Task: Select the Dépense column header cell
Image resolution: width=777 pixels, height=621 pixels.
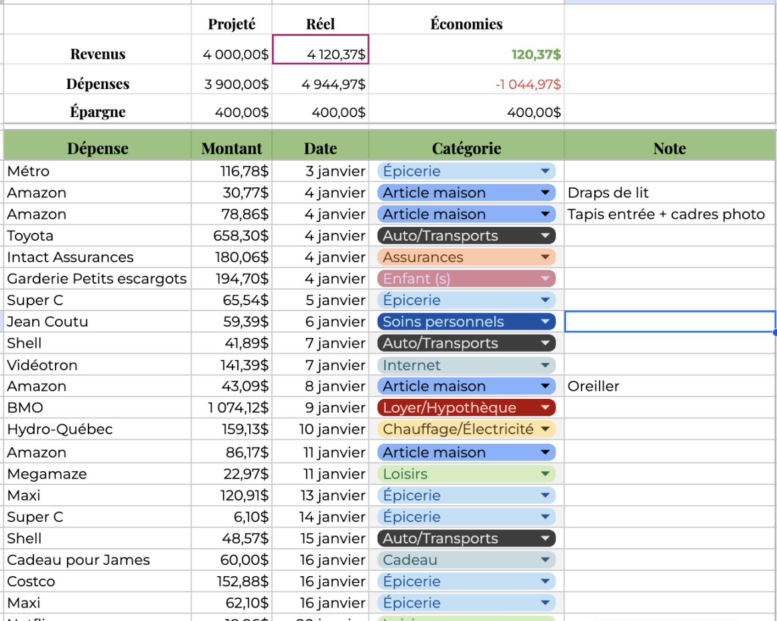Action: 98,148
